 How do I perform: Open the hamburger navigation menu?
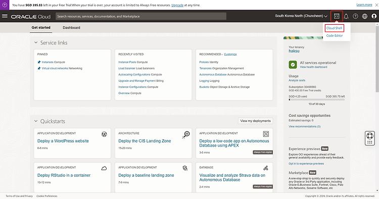(x=5, y=16)
